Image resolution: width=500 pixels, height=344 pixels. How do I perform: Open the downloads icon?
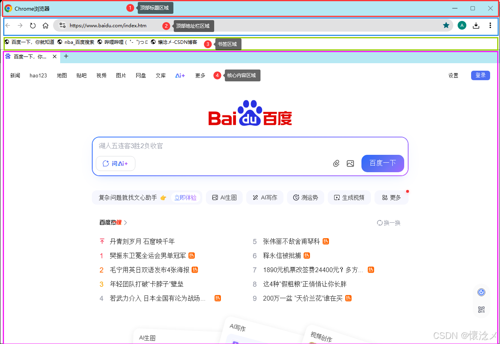[476, 25]
